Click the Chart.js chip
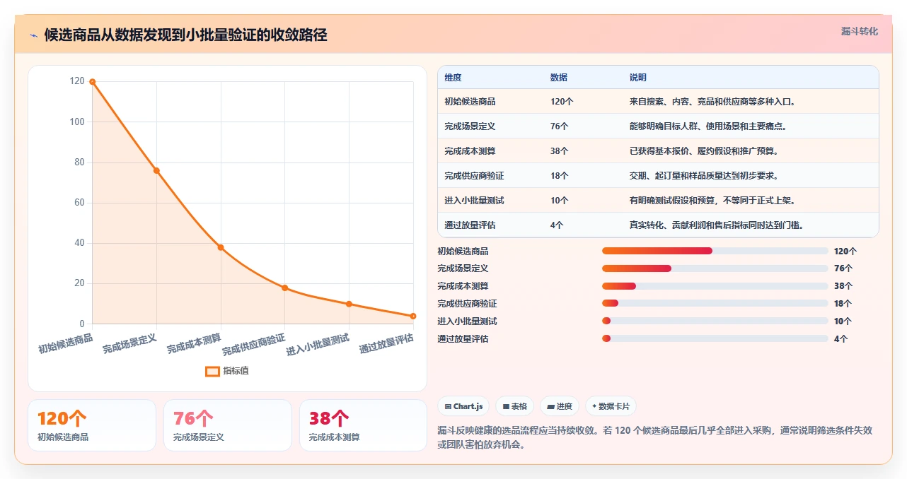This screenshot has height=479, width=907. 463,406
